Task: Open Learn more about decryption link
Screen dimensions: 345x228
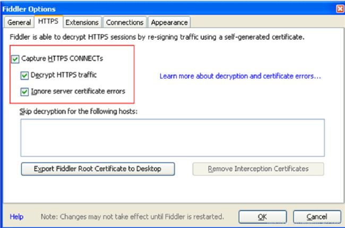Action: point(240,76)
